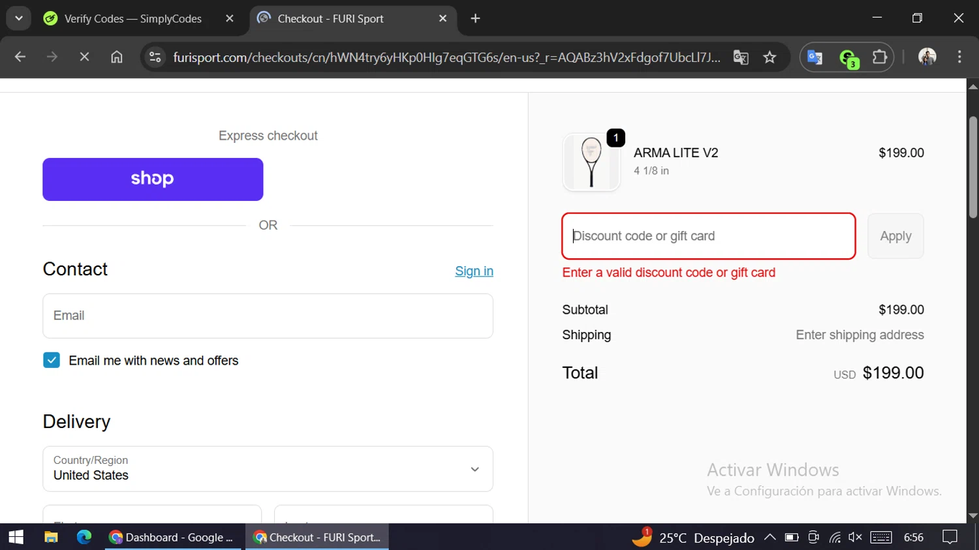Screen dimensions: 979x550
Task: Select the Checkout - FURI Sport tab
Action: [x=352, y=19]
